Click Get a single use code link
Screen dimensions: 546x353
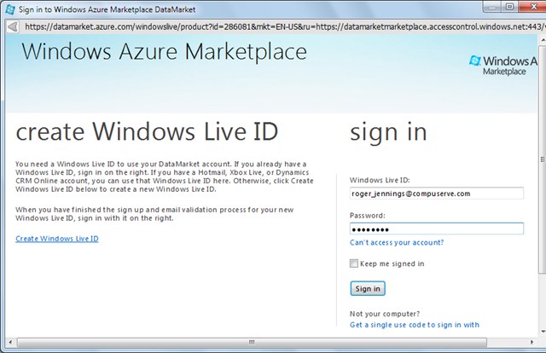click(415, 325)
